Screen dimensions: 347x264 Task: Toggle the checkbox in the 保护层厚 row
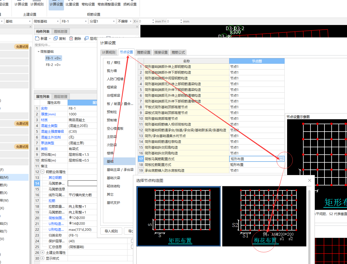point(132,241)
